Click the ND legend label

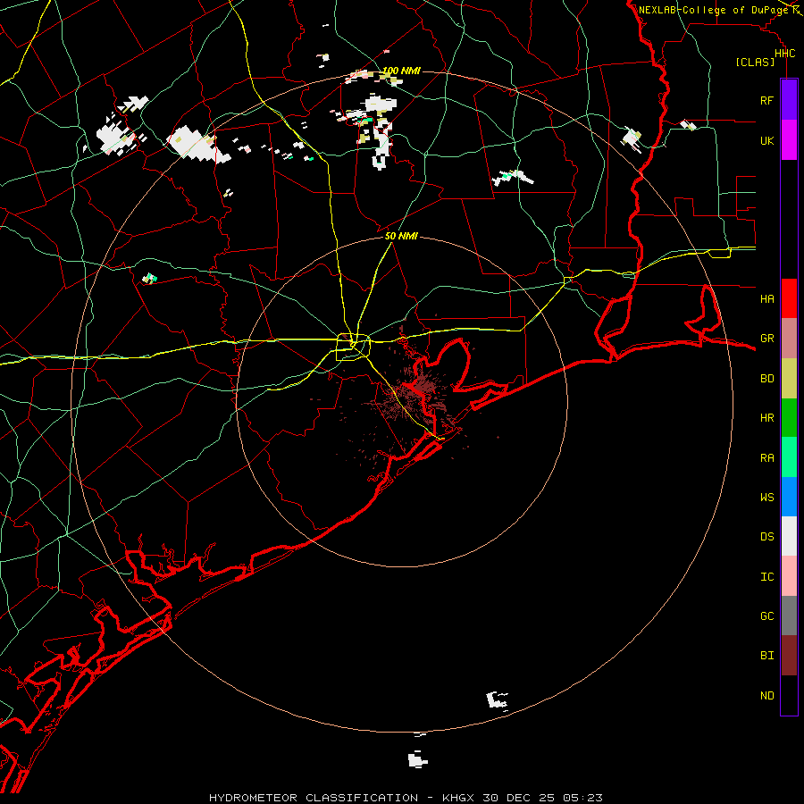click(766, 696)
